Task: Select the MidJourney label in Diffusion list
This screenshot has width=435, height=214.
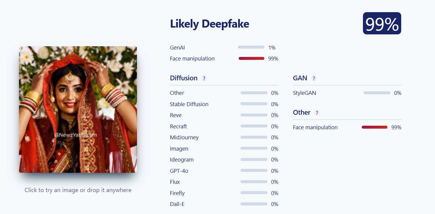Action: pyautogui.click(x=184, y=138)
